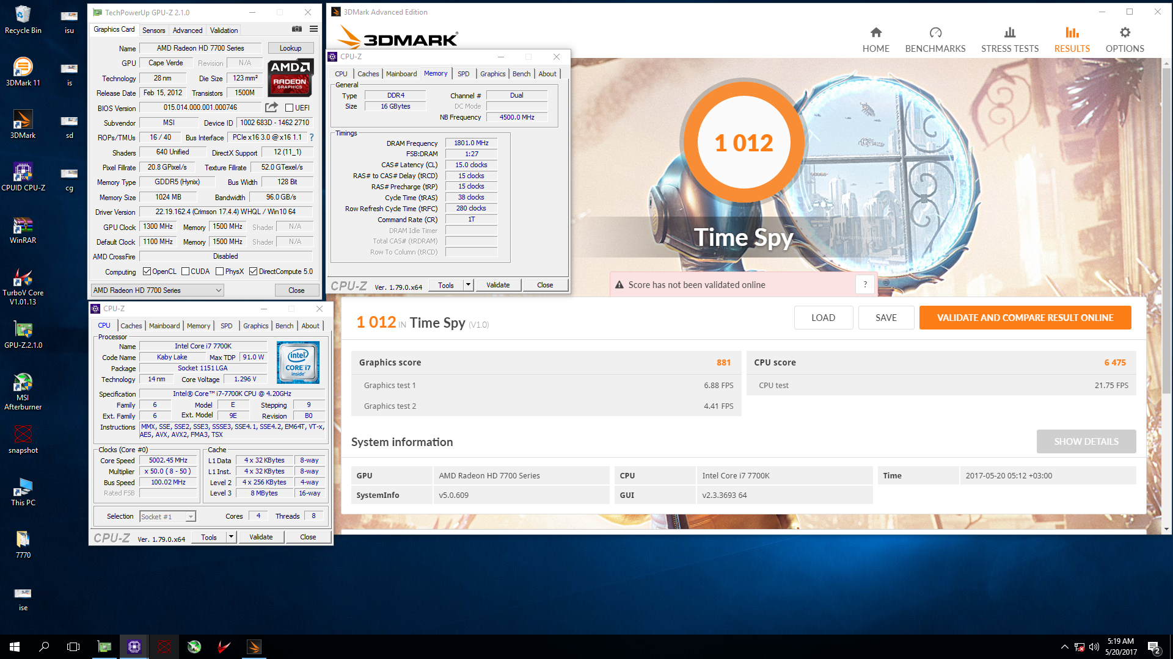Image resolution: width=1173 pixels, height=659 pixels.
Task: Select SPD tab in CPU-Z memory window
Action: coord(463,74)
